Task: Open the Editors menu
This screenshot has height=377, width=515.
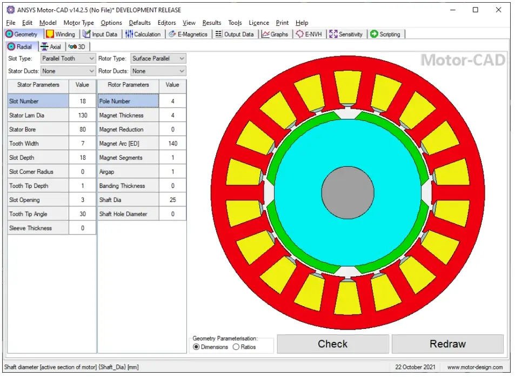Action: tap(167, 23)
